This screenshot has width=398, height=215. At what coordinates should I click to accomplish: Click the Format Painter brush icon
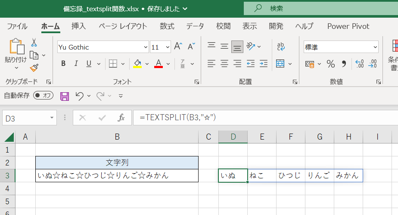34,68
